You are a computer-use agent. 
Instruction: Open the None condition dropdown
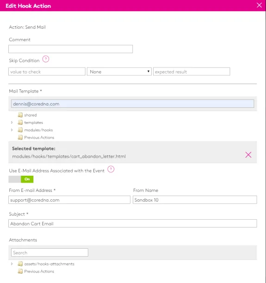[119, 72]
